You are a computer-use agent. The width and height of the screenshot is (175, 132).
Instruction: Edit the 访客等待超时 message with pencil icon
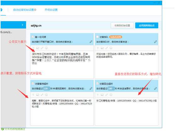point(91,89)
